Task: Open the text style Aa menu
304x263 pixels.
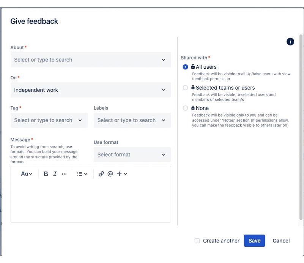Action: click(27, 174)
